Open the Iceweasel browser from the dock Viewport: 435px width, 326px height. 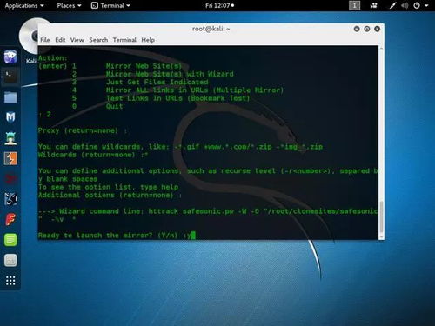tap(10, 57)
